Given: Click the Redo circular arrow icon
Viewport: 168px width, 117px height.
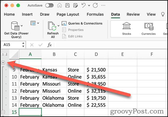Looking at the screenshot, I should 95,5.
